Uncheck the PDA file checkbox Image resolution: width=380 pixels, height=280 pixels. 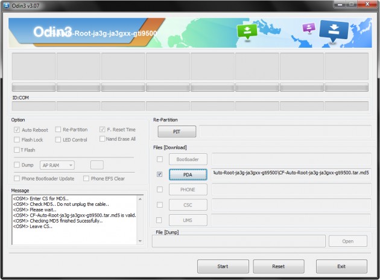point(159,174)
